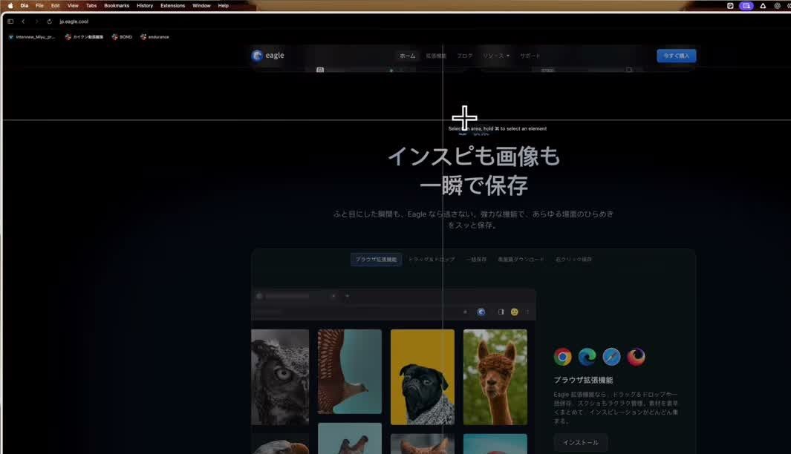Viewport: 791px width, 454px height.
Task: Select the ドラッグ&ドロップ feature tab
Action: (x=432, y=260)
